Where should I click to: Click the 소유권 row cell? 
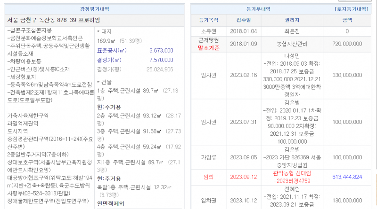coord(208,31)
